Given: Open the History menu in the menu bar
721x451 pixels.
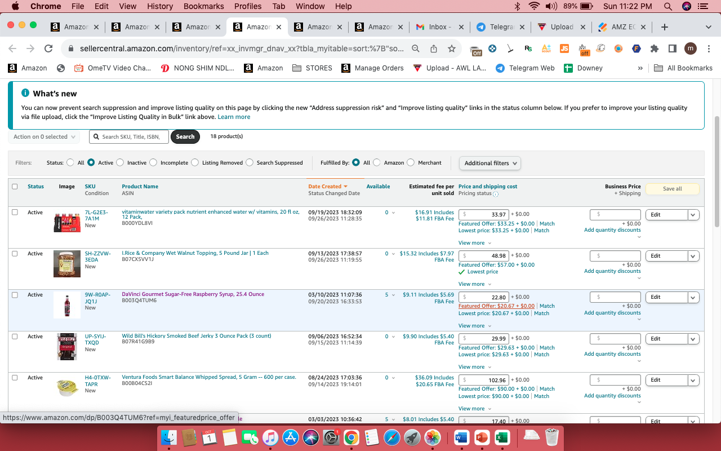Looking at the screenshot, I should click(x=160, y=6).
